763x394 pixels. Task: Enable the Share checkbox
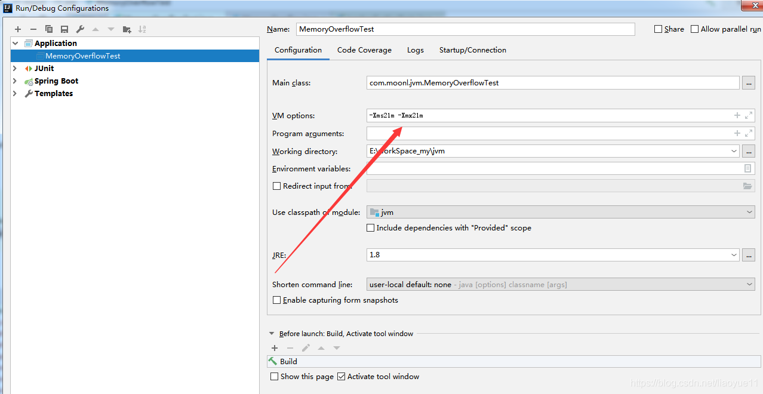[659, 29]
